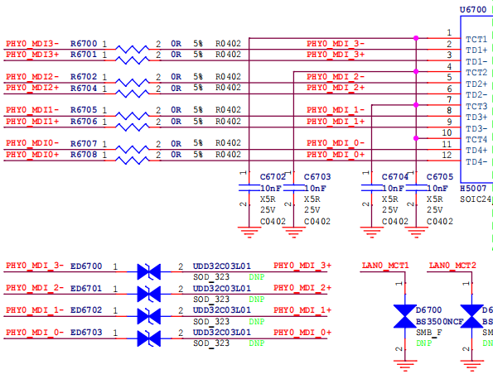Select the R6705 resistor symbol
This screenshot has height=374, width=493.
pos(132,116)
